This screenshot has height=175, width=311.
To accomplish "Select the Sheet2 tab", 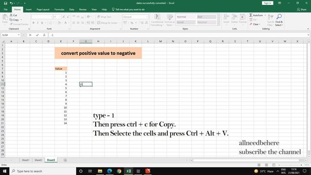I will point(38,160).
